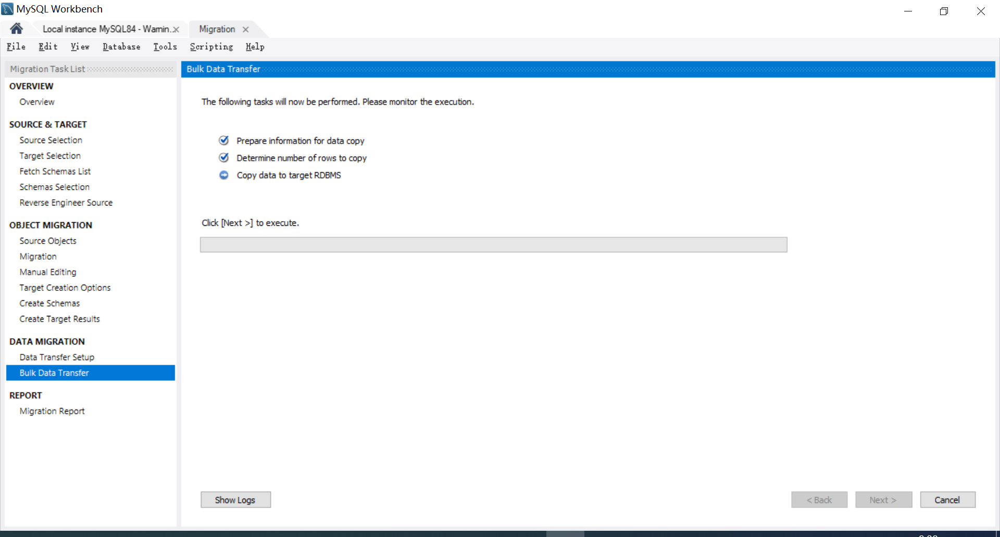Select Migration Report step
1000x537 pixels.
click(x=52, y=411)
